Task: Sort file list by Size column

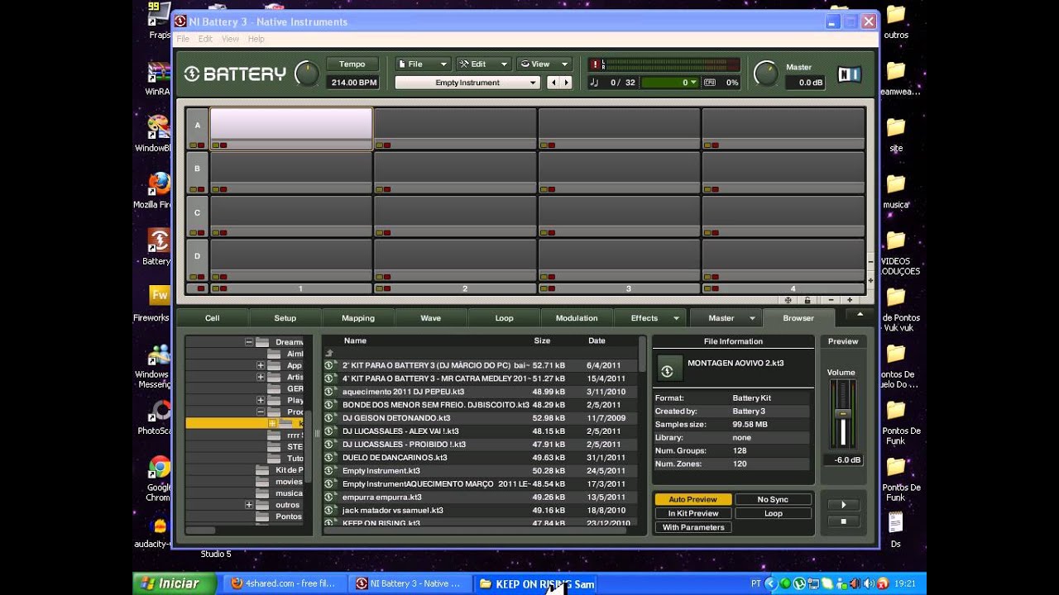Action: click(542, 340)
